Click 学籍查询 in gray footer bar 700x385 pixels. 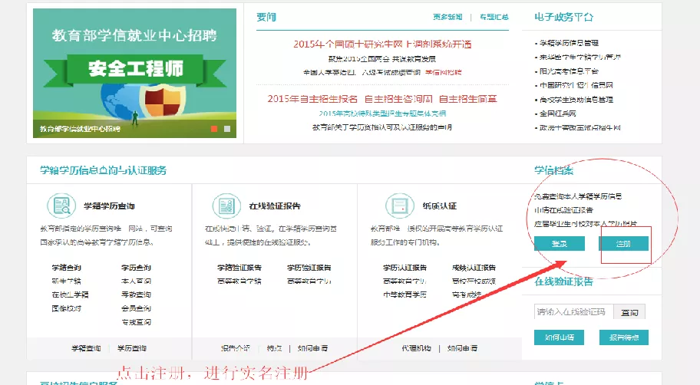(86, 348)
